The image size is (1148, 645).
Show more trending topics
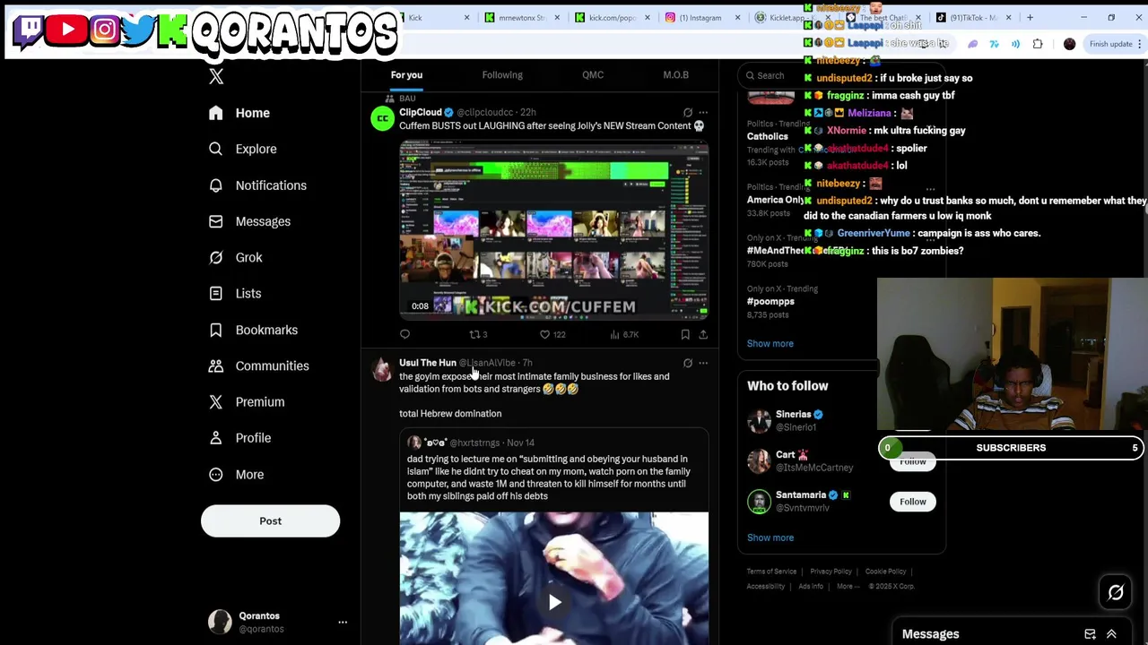click(770, 343)
